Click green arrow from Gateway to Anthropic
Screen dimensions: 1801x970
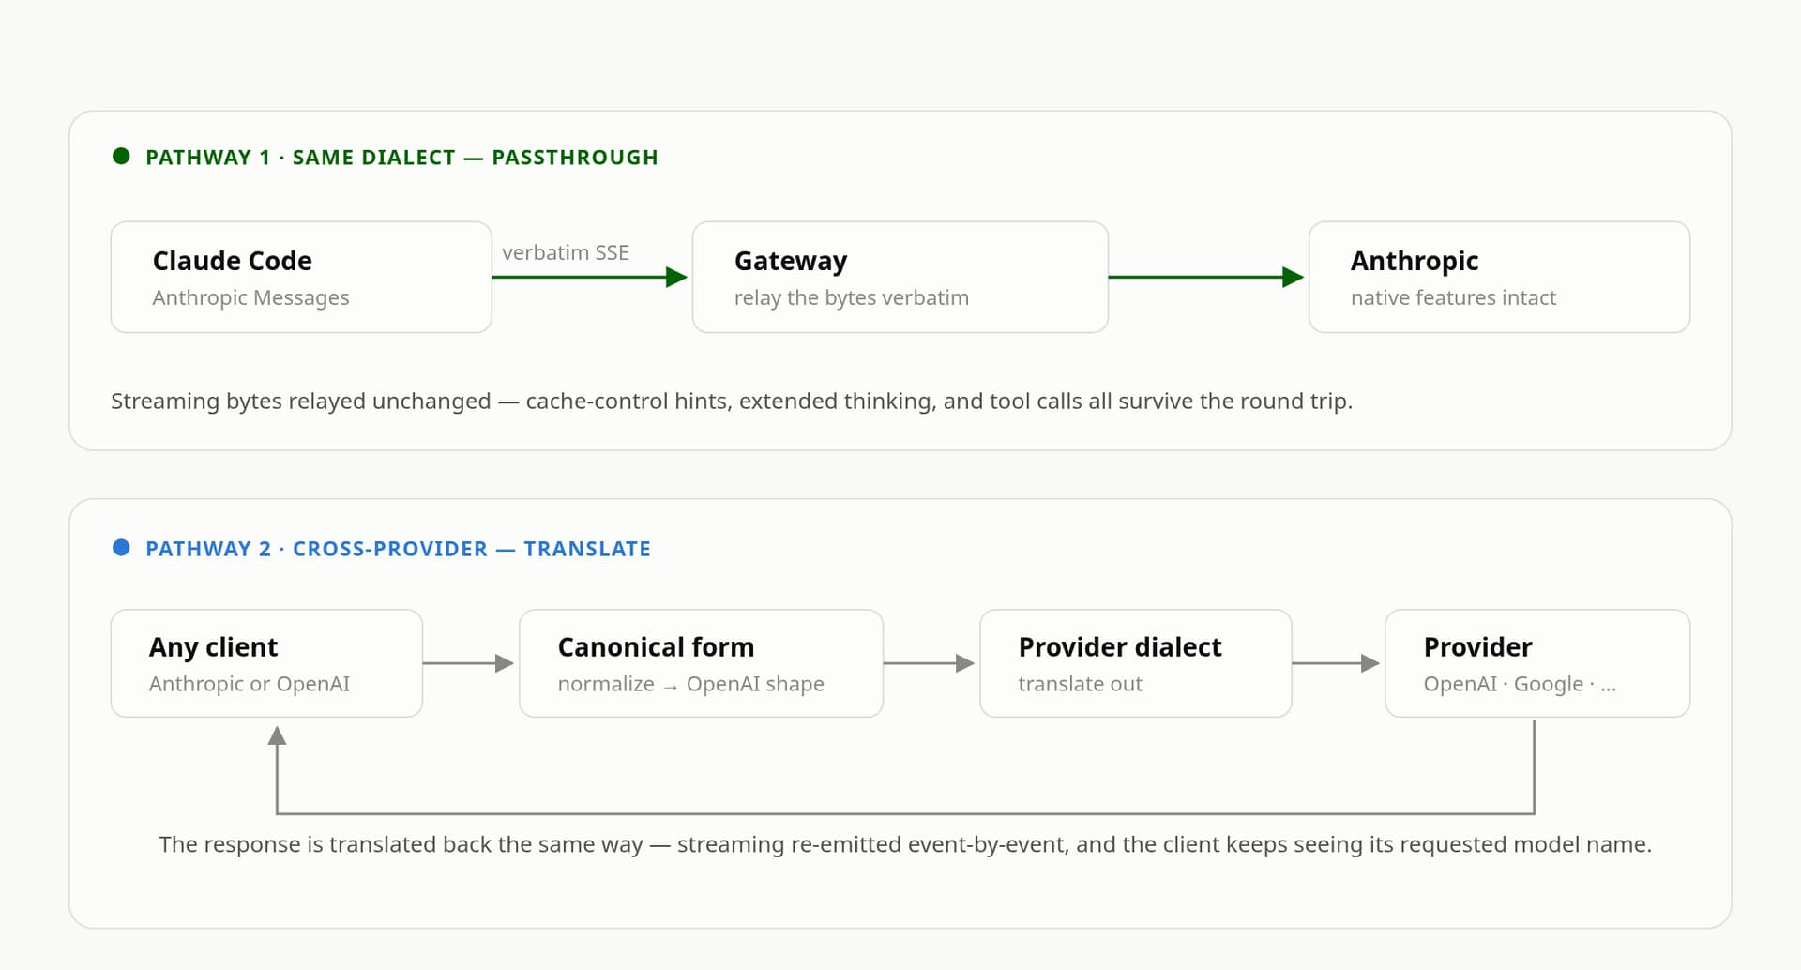pyautogui.click(x=1207, y=277)
